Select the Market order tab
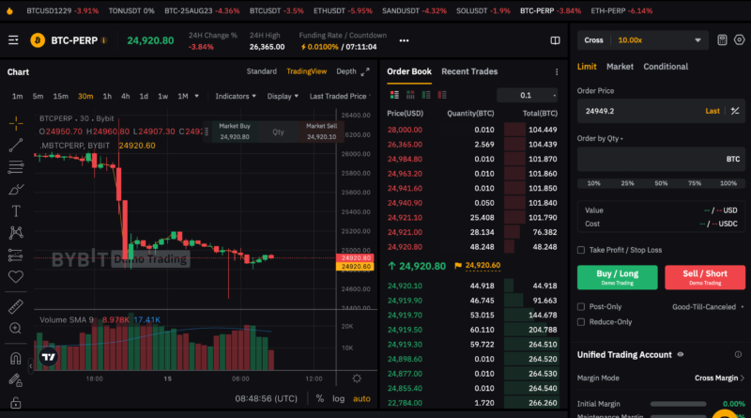 pyautogui.click(x=620, y=67)
